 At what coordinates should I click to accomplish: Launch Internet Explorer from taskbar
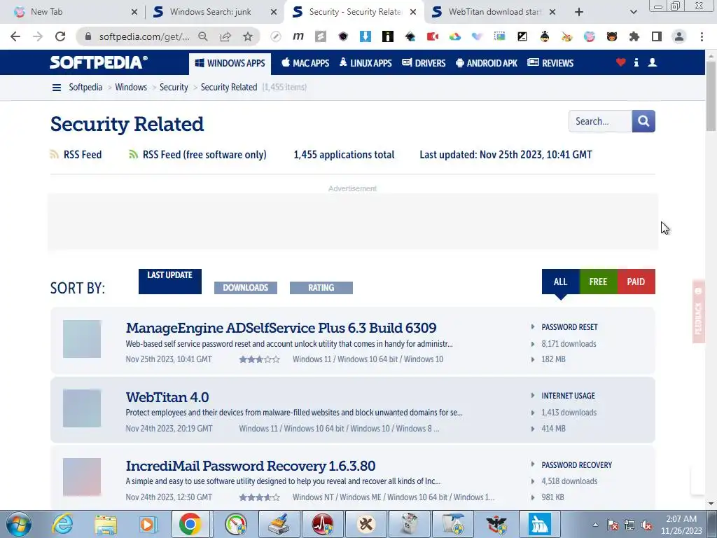(x=62, y=524)
